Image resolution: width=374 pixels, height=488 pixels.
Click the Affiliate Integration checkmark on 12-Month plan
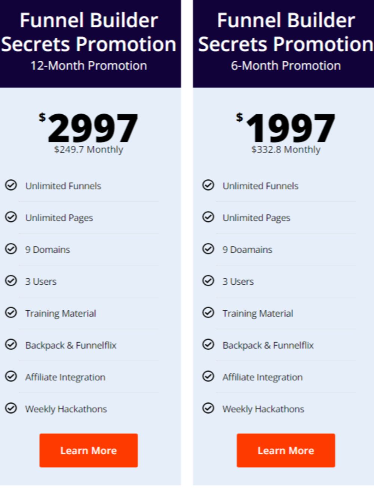click(x=11, y=376)
